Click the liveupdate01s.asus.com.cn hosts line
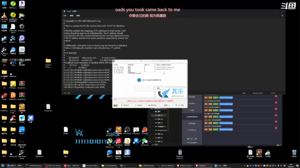This screenshot has height=168, width=300. [85, 82]
